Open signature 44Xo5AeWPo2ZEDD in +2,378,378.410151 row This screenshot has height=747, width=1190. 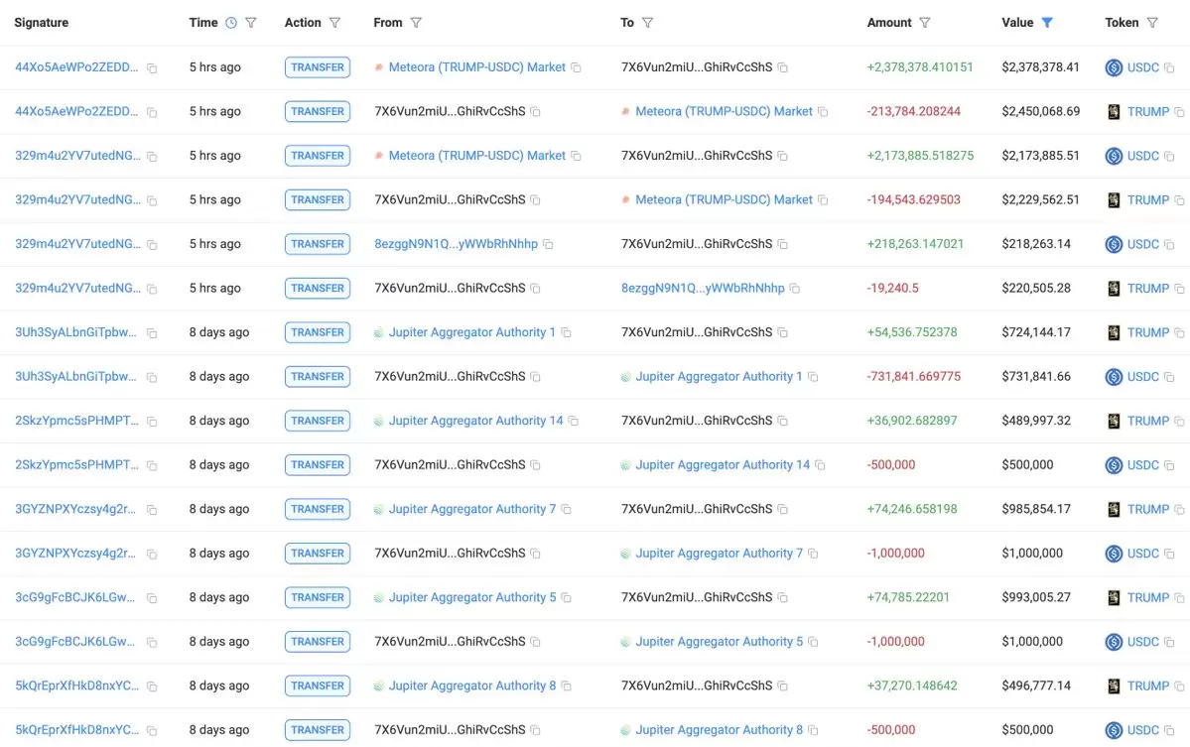coord(76,66)
